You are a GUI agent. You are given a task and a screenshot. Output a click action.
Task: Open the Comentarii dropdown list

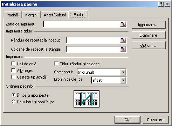[x=123, y=72]
